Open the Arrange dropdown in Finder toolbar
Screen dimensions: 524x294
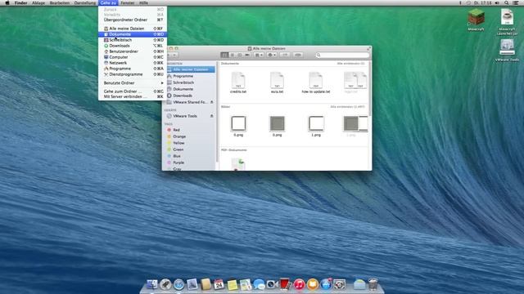click(x=259, y=55)
